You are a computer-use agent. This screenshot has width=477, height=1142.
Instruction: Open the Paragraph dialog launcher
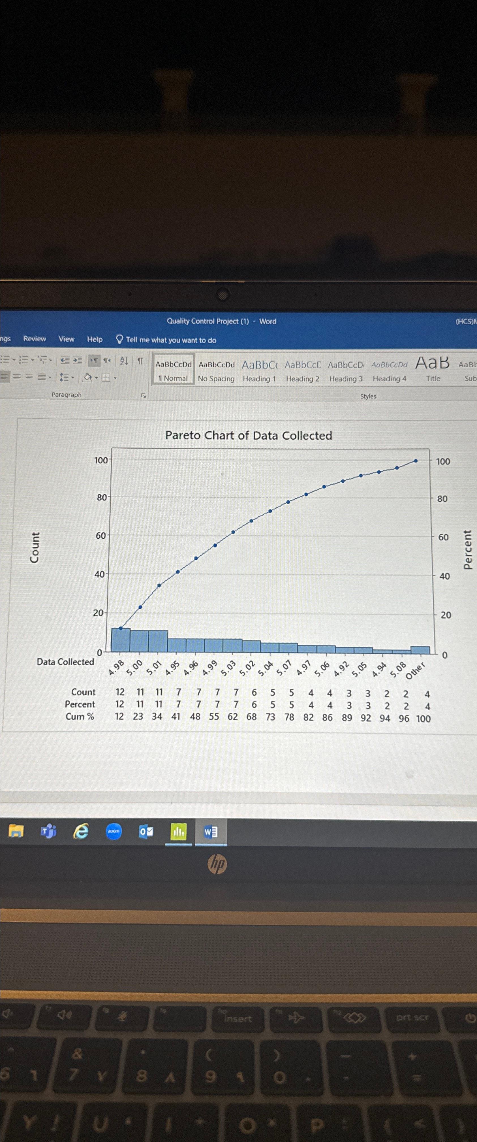click(143, 395)
